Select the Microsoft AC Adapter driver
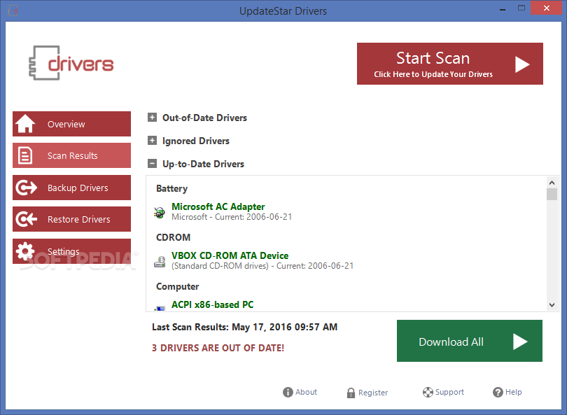Viewport: 567px width, 415px height. [x=218, y=206]
